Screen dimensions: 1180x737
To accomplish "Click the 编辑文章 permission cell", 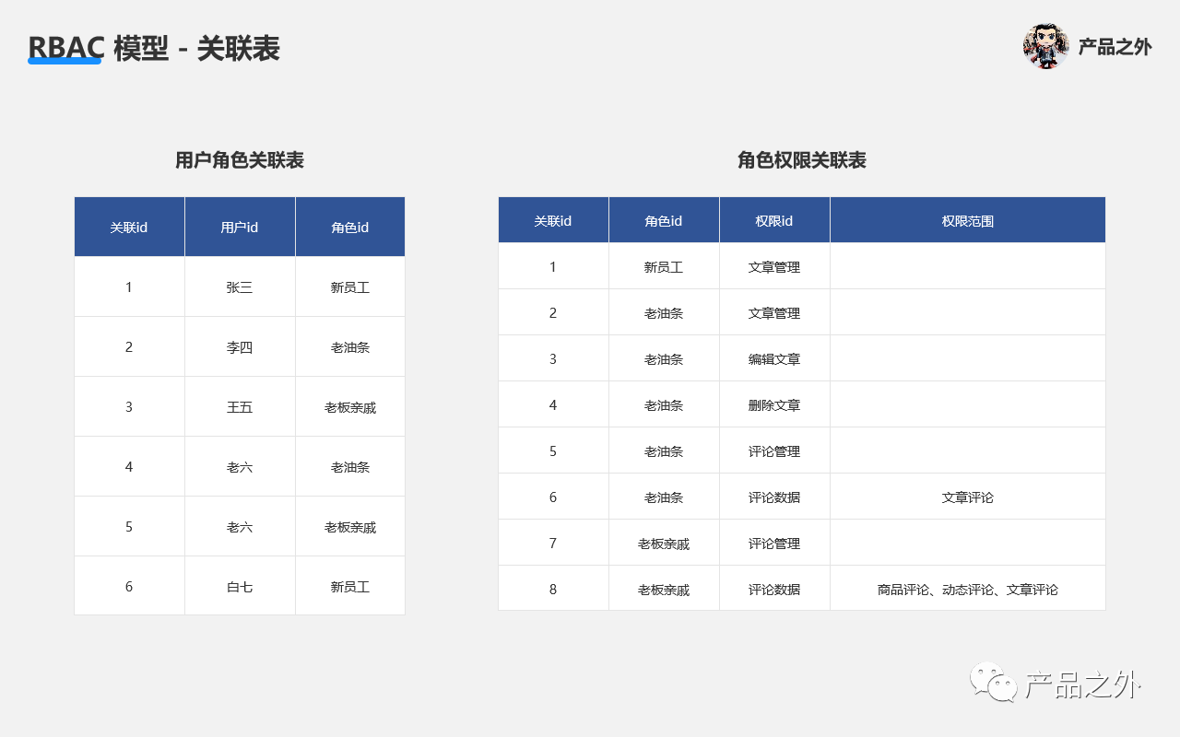I will tap(774, 358).
